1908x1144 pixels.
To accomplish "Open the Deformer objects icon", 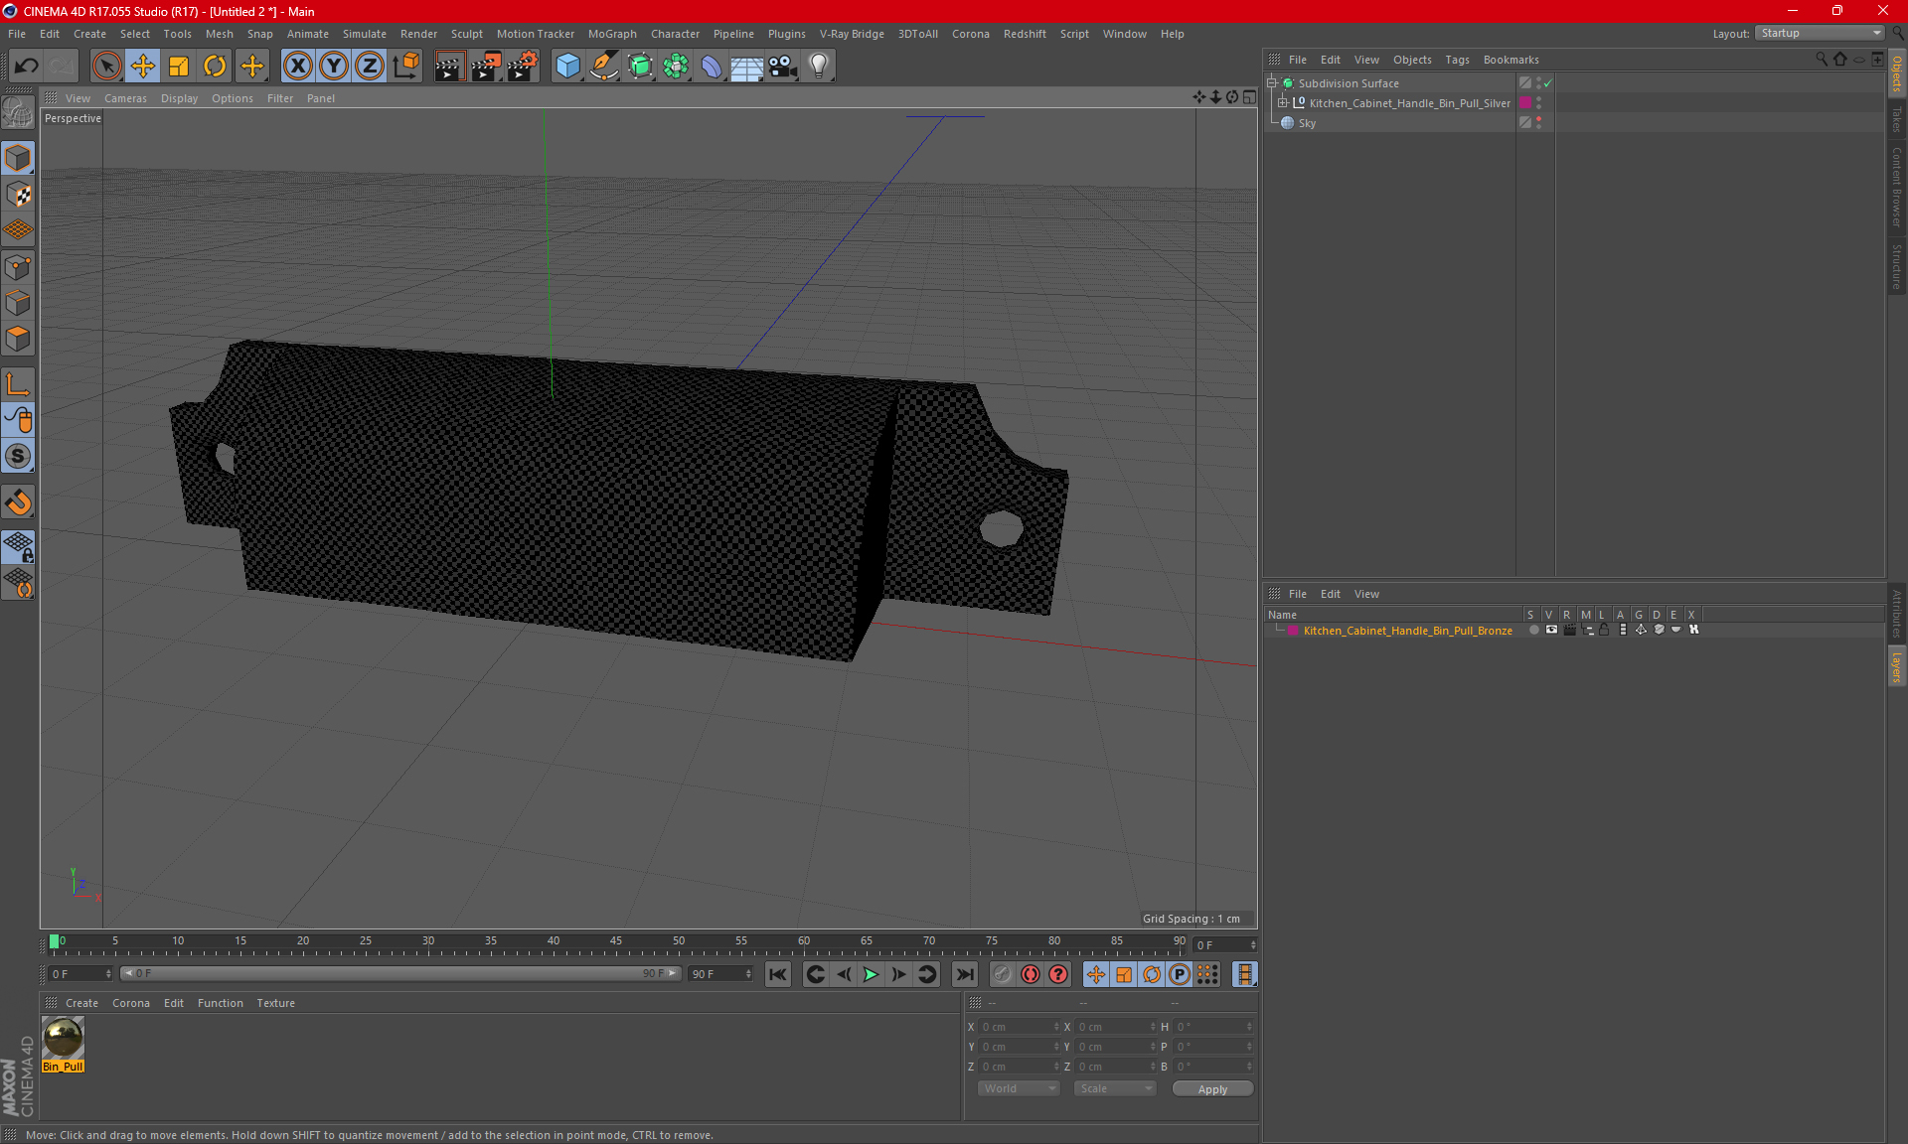I will [712, 66].
